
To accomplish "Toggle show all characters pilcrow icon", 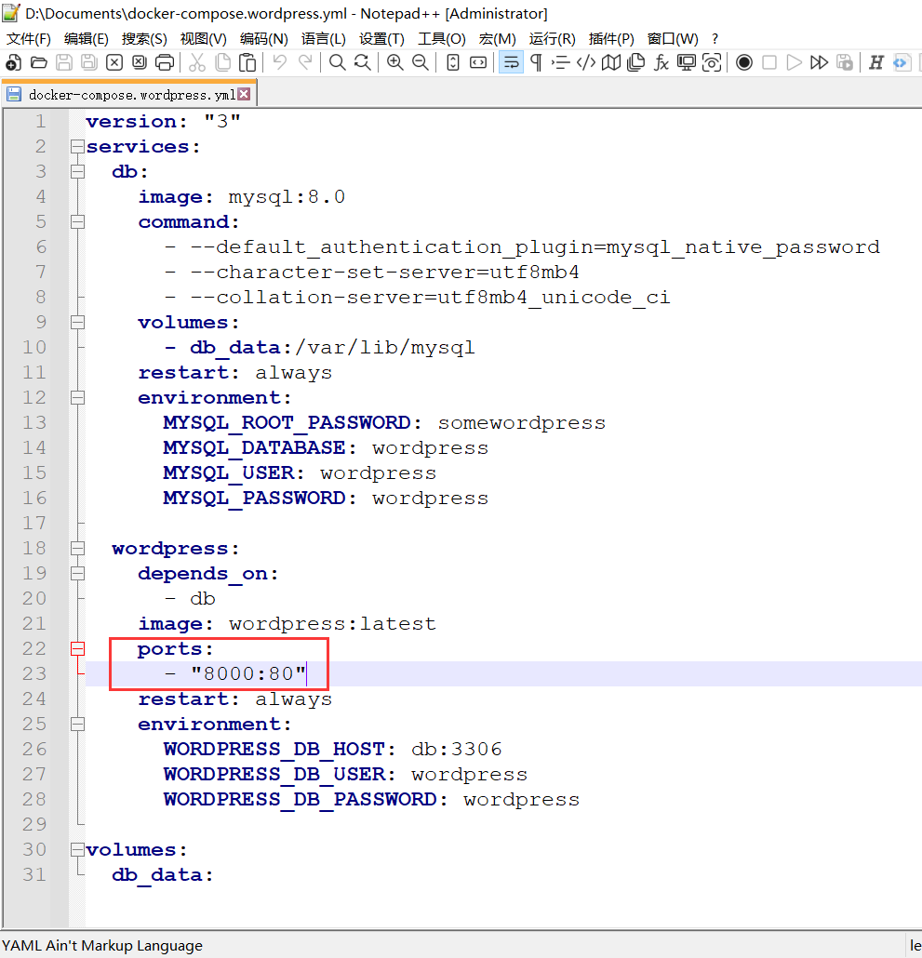I will click(x=536, y=62).
